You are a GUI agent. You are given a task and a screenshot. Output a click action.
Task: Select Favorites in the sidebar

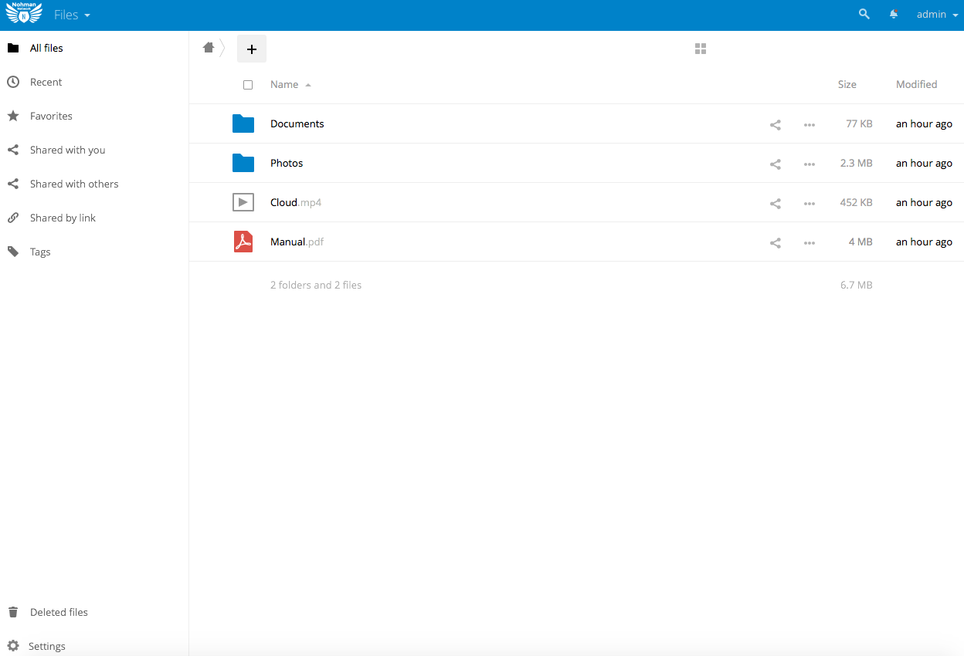[51, 116]
